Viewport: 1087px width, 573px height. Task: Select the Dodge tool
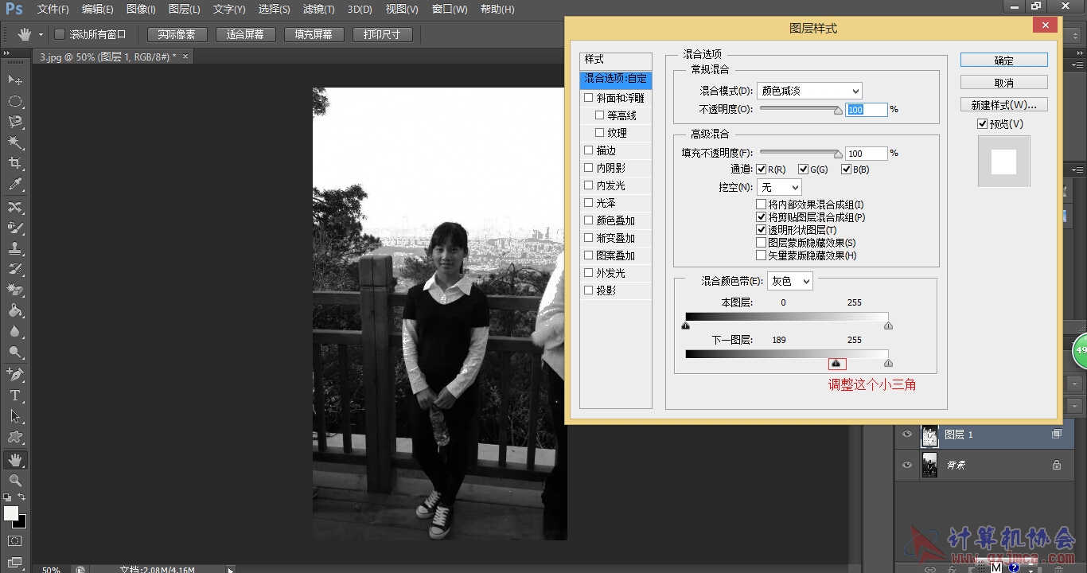[15, 352]
